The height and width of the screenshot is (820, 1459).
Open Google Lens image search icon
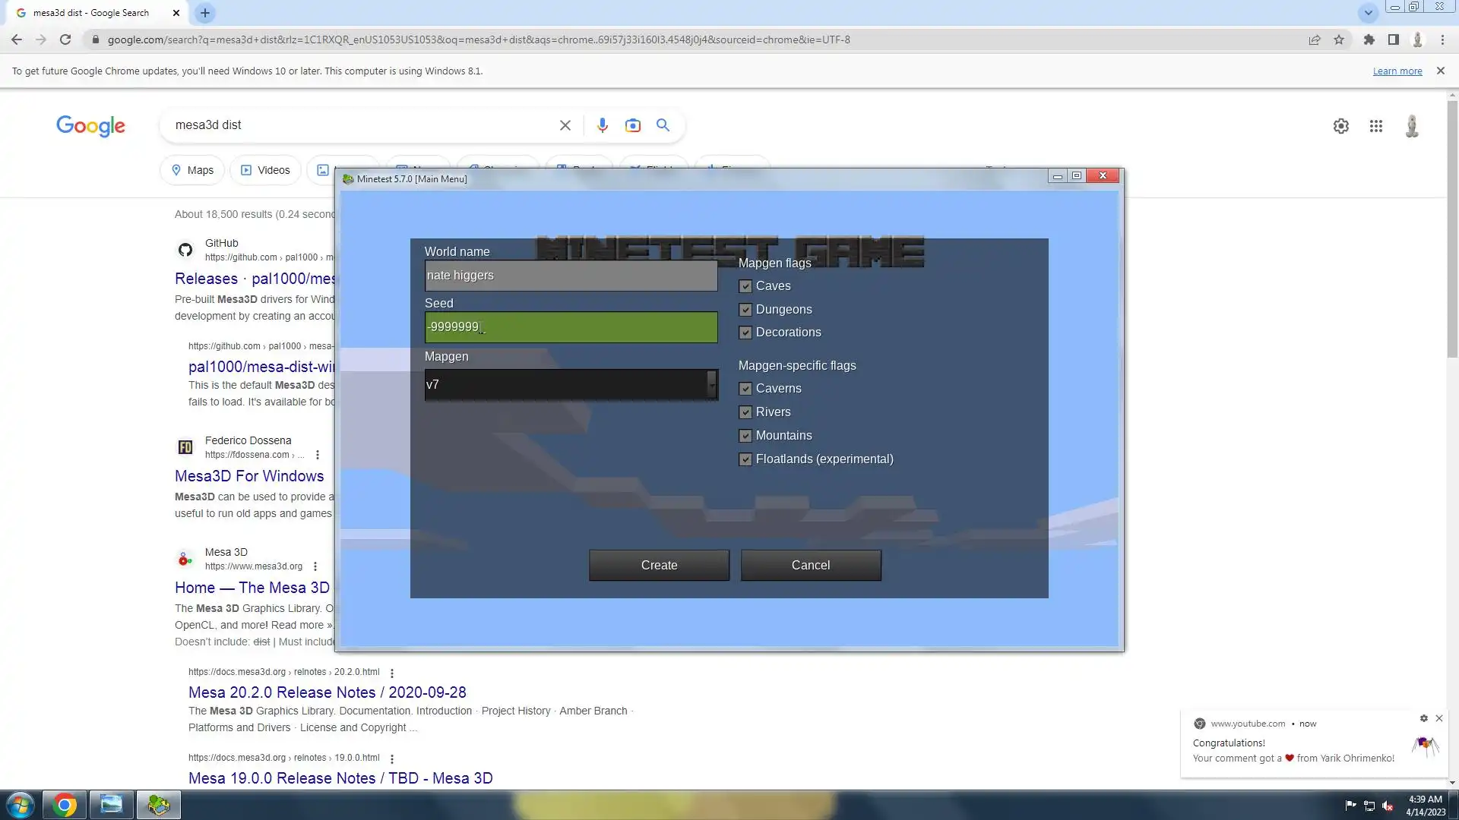632,125
